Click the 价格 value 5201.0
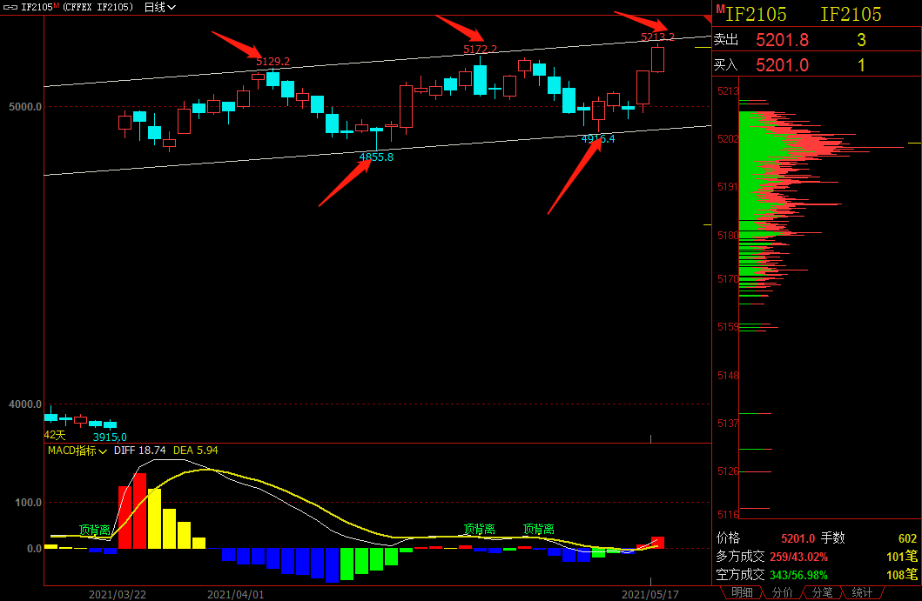The width and height of the screenshot is (922, 601). click(x=797, y=538)
